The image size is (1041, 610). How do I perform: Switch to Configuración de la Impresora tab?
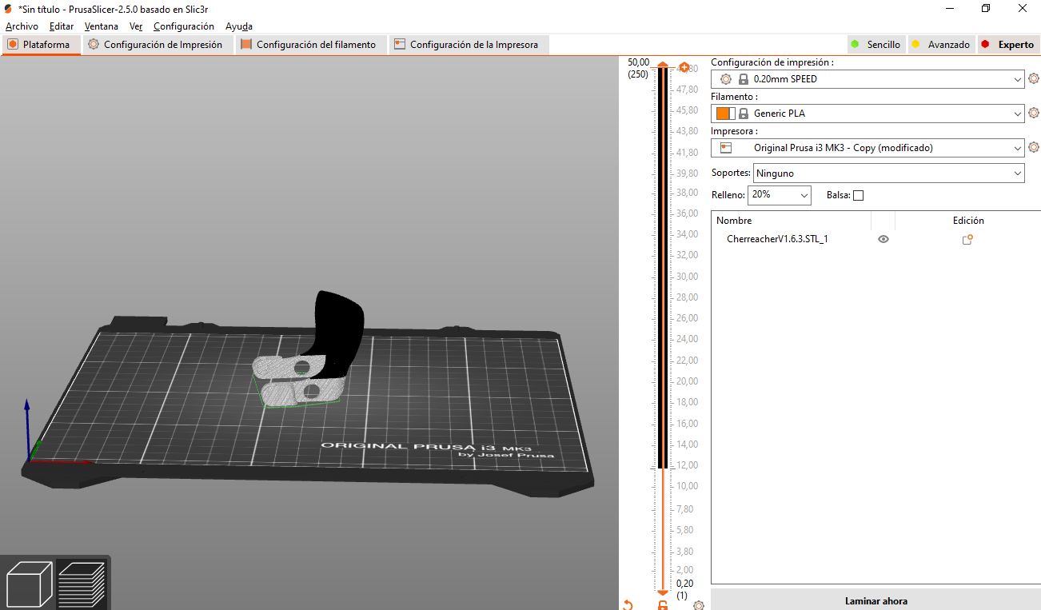[468, 45]
